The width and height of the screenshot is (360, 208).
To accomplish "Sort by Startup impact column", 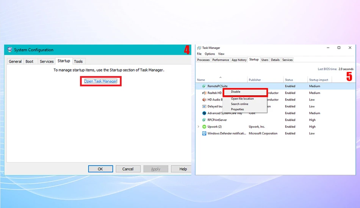I will [x=318, y=80].
